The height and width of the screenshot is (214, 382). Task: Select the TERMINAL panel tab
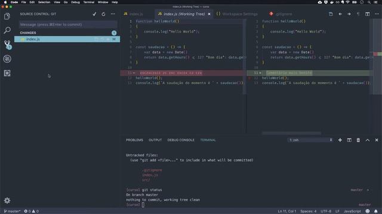point(208,140)
